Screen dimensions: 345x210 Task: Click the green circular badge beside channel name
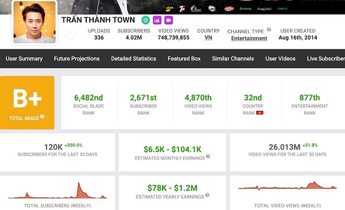pos(145,20)
